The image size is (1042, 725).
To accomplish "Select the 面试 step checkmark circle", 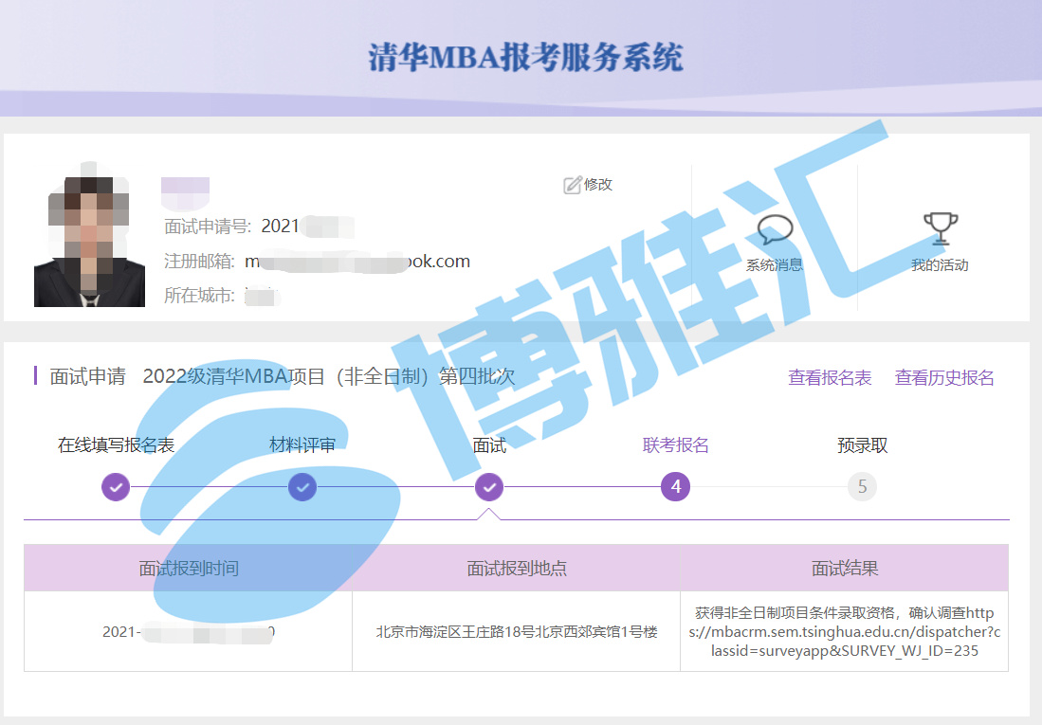I will click(x=489, y=487).
